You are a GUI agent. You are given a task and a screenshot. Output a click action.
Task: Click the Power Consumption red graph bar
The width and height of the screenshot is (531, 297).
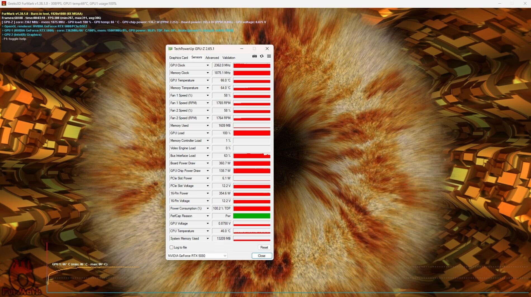tap(252, 208)
